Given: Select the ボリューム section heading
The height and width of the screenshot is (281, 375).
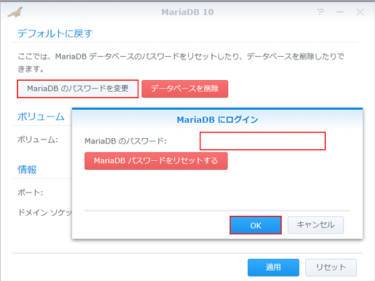Looking at the screenshot, I should click(x=41, y=117).
